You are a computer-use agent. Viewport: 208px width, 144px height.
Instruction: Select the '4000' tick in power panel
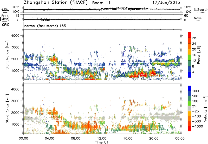tap(15, 36)
